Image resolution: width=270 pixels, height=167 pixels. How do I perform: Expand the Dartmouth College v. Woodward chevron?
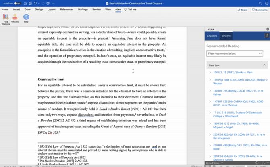pyautogui.click(x=210, y=113)
